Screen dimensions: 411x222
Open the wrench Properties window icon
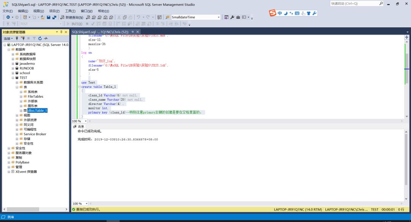[232, 17]
